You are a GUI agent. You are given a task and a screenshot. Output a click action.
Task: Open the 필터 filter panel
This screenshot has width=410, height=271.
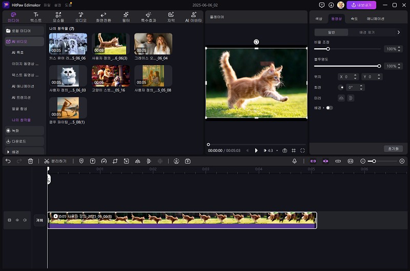click(127, 17)
